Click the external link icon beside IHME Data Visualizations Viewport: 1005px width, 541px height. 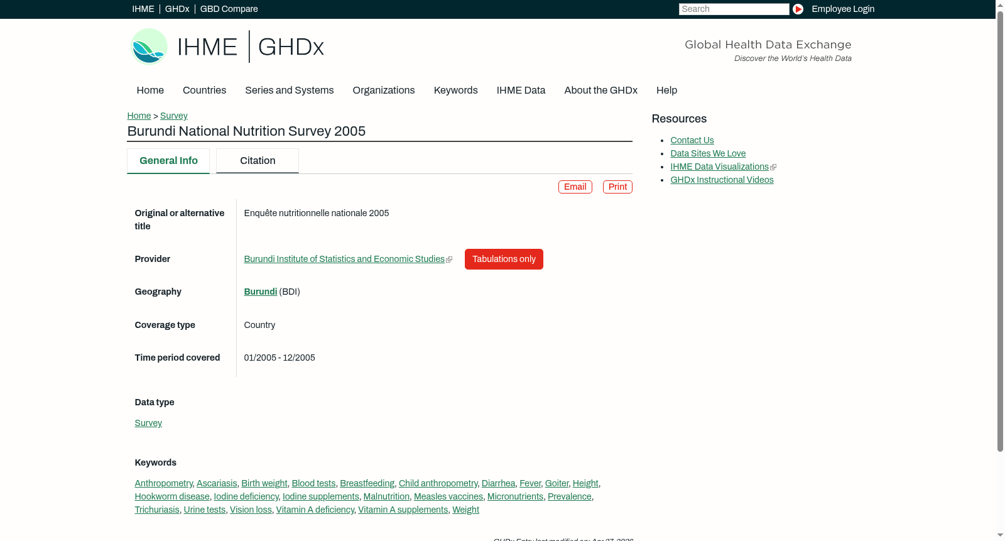(x=773, y=167)
